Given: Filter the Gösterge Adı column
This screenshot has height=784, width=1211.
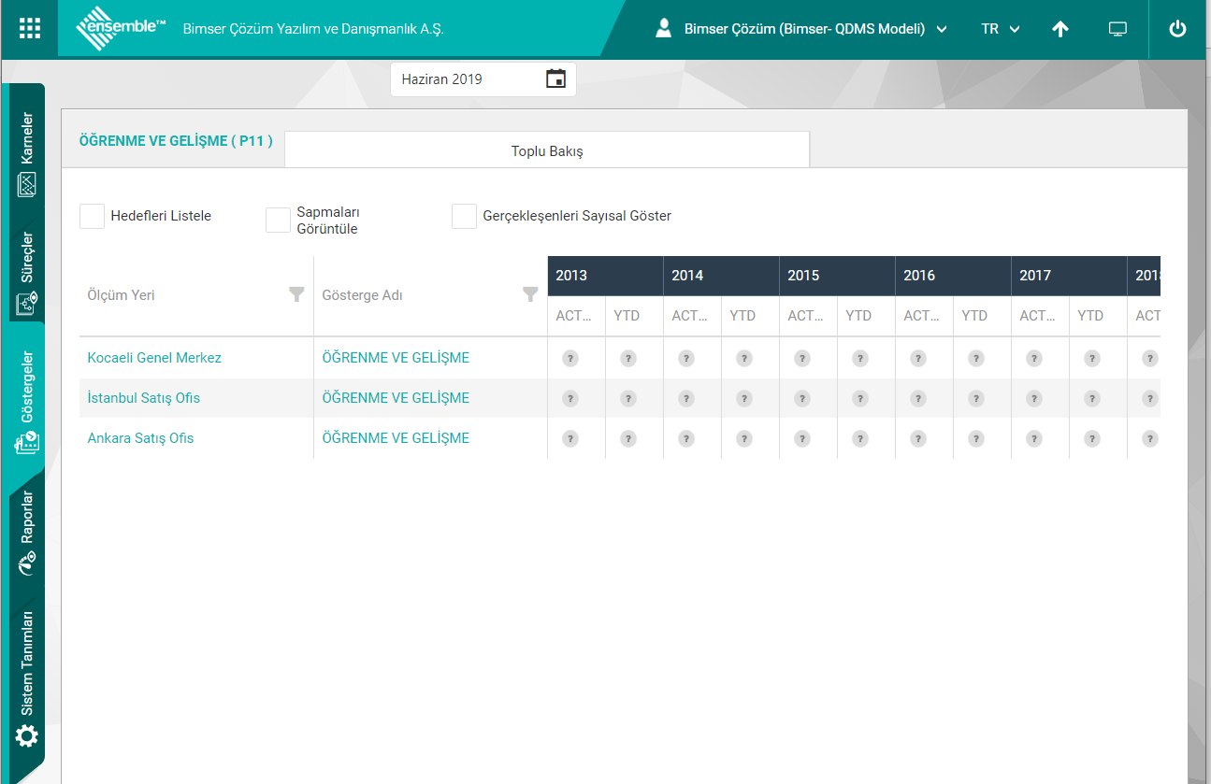Looking at the screenshot, I should pyautogui.click(x=530, y=294).
